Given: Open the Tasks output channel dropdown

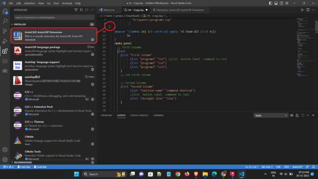Looking at the screenshot, I should tap(271, 115).
